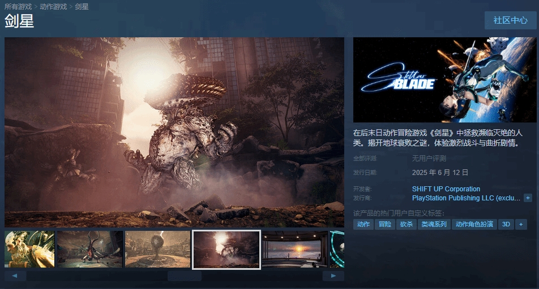Open developer SHIFT UP Corporation link

click(446, 189)
